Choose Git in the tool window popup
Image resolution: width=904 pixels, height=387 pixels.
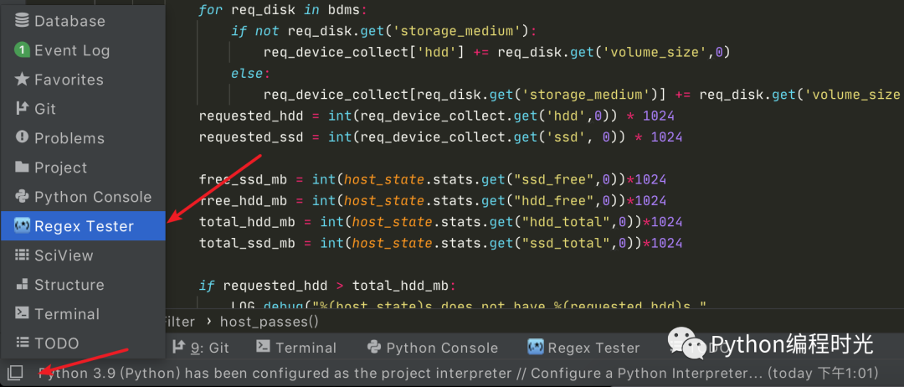pos(45,109)
